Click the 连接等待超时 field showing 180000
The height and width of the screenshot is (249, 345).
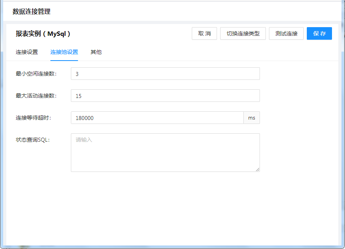coord(157,118)
